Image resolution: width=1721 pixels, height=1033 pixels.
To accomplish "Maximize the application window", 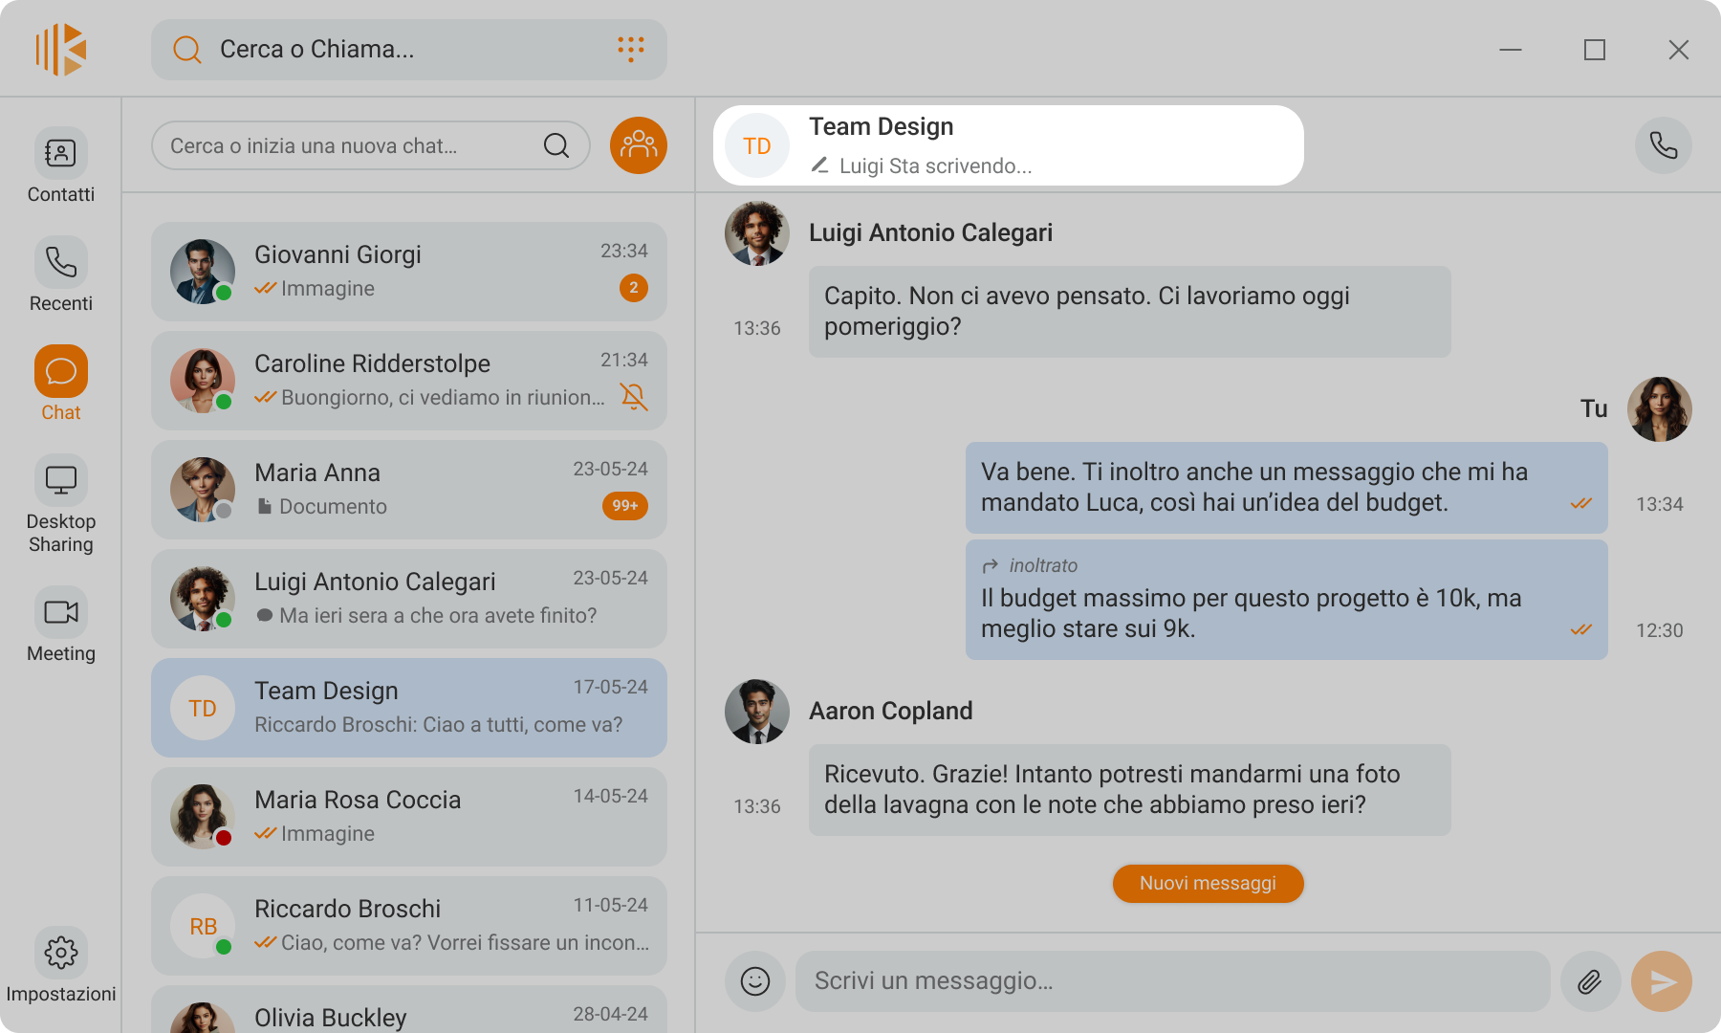I will (x=1595, y=50).
